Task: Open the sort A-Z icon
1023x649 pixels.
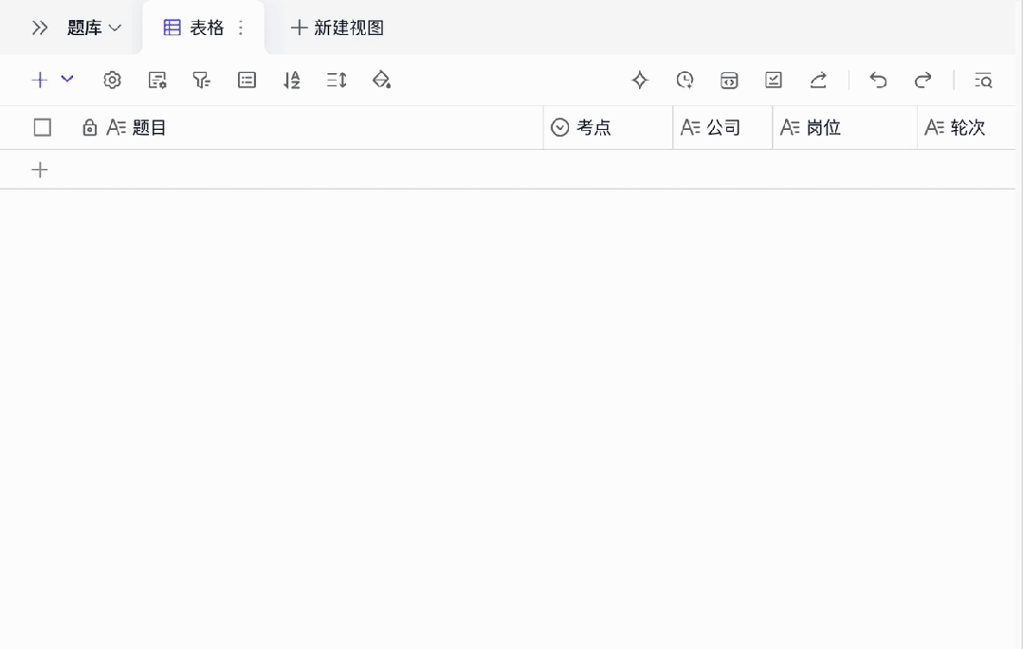Action: click(292, 80)
